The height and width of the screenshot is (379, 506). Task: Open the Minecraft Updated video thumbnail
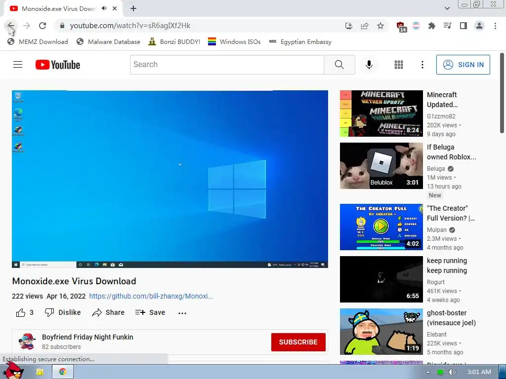click(381, 114)
